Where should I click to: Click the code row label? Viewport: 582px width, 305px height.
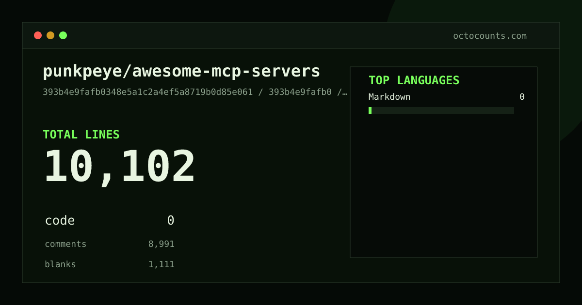[x=60, y=221]
